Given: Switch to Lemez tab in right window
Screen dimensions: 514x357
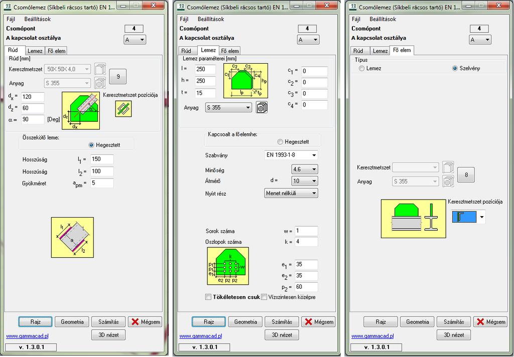Looking at the screenshot, I should click(x=380, y=51).
